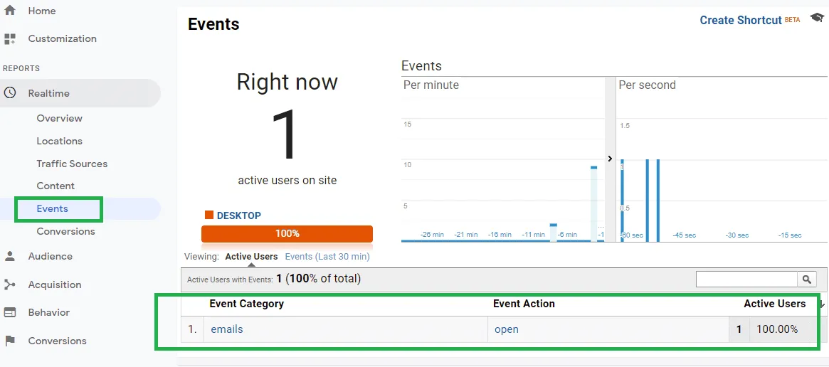829x367 pixels.
Task: Sort by Event Category column header
Action: tap(246, 304)
